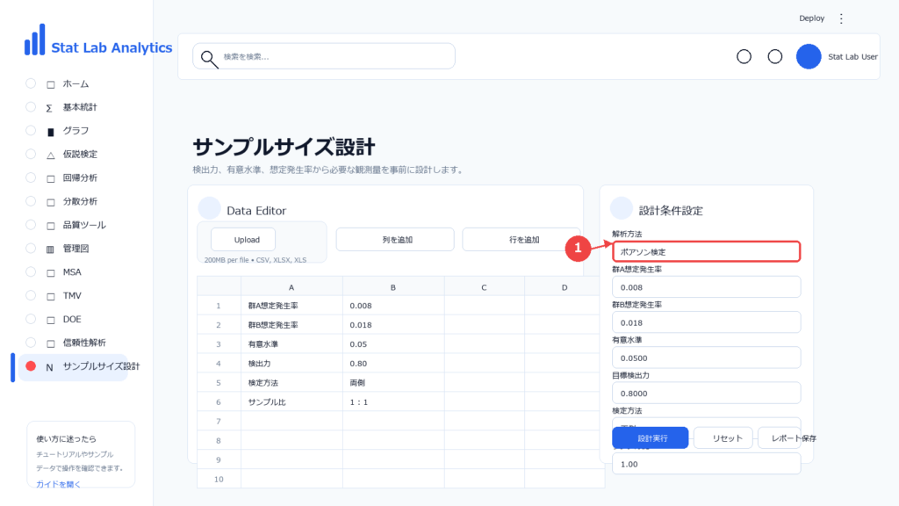Image resolution: width=899 pixels, height=506 pixels.
Task: Click the DOE sidebar icon
Action: point(50,320)
